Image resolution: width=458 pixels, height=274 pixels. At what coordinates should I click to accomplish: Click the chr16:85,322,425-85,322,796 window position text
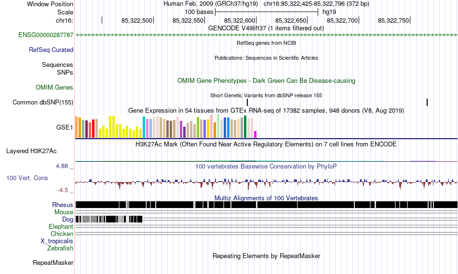[316, 4]
